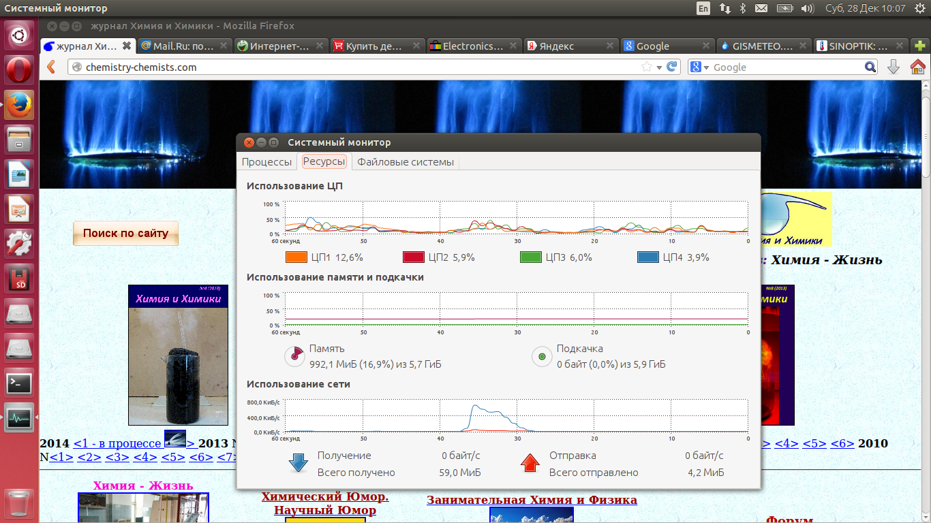Viewport: 931px width, 523px height.
Task: Expand the search engine selector dropdown
Action: 699,67
